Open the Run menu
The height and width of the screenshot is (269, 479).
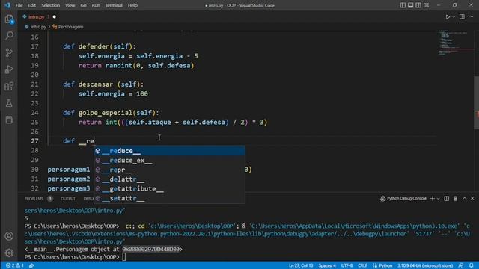(x=96, y=5)
